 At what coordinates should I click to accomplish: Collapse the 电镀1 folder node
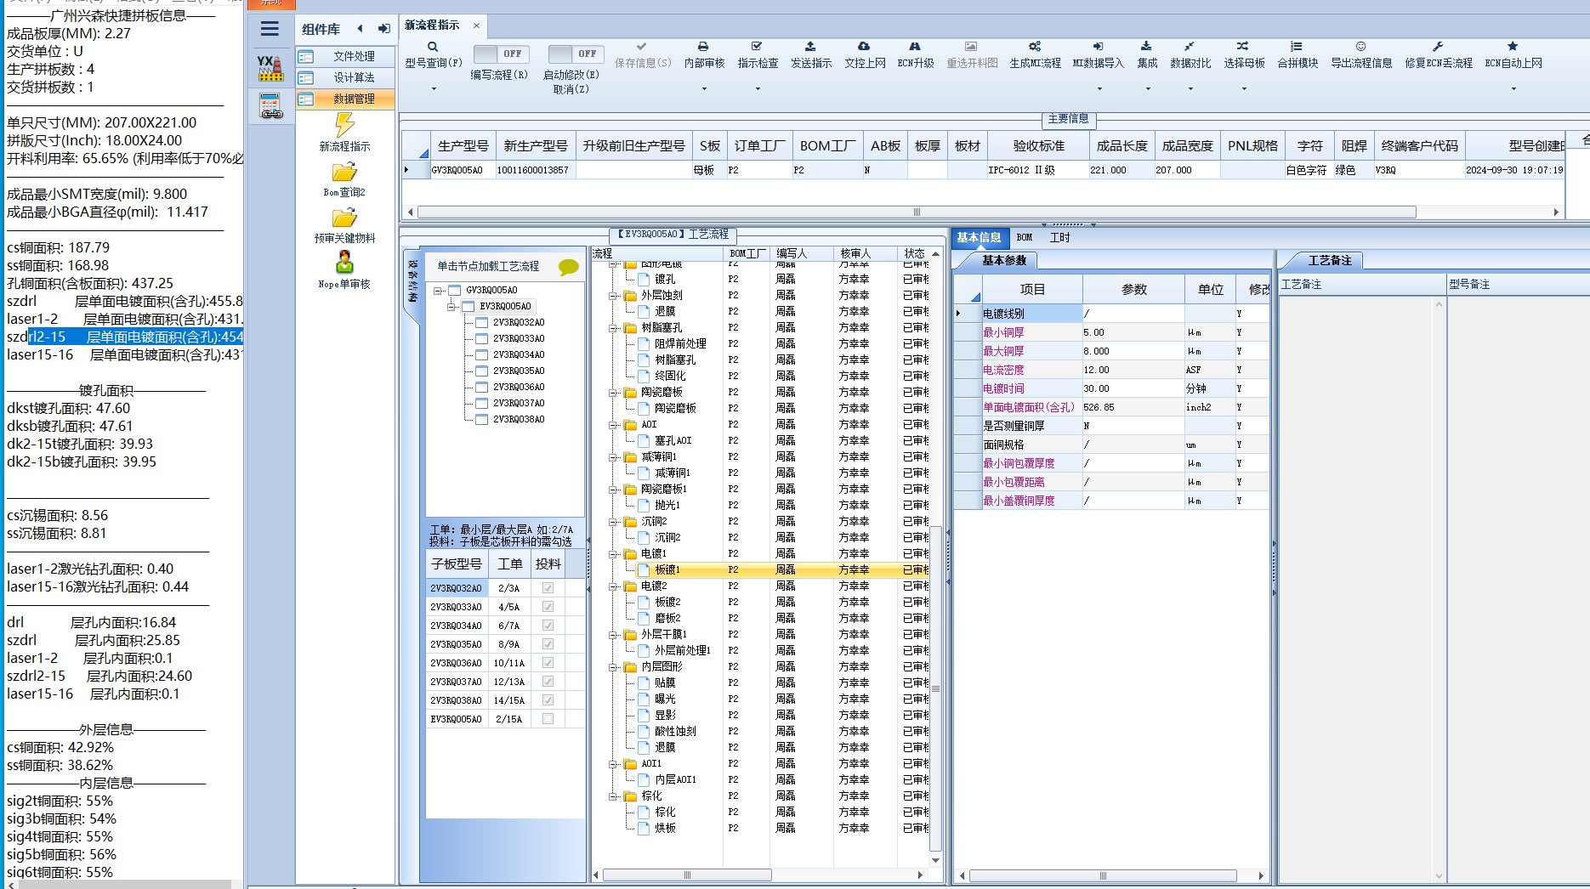coord(612,554)
